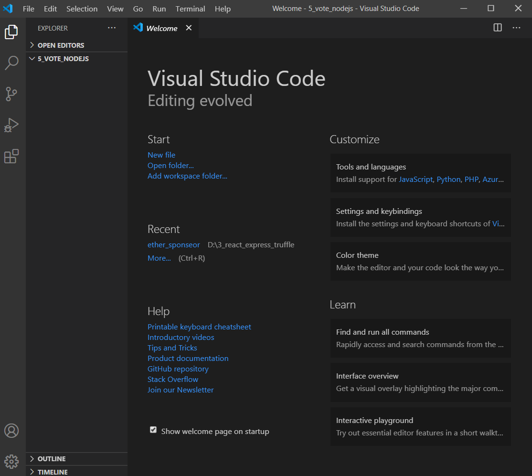Image resolution: width=532 pixels, height=476 pixels.
Task: Collapse the 5_VOTE_NODEJS folder section
Action: (x=63, y=59)
